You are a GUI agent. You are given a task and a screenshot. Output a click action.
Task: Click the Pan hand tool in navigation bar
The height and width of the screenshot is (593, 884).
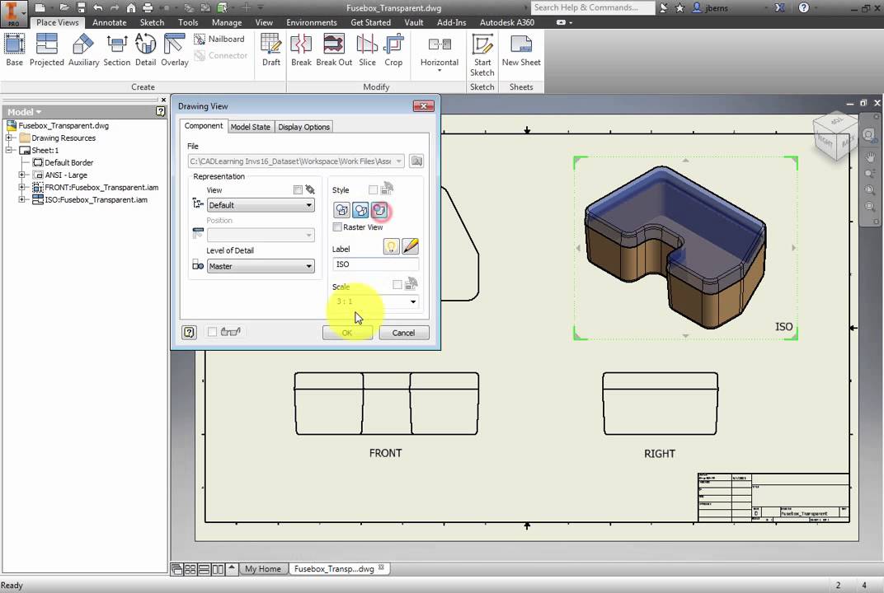[x=871, y=156]
